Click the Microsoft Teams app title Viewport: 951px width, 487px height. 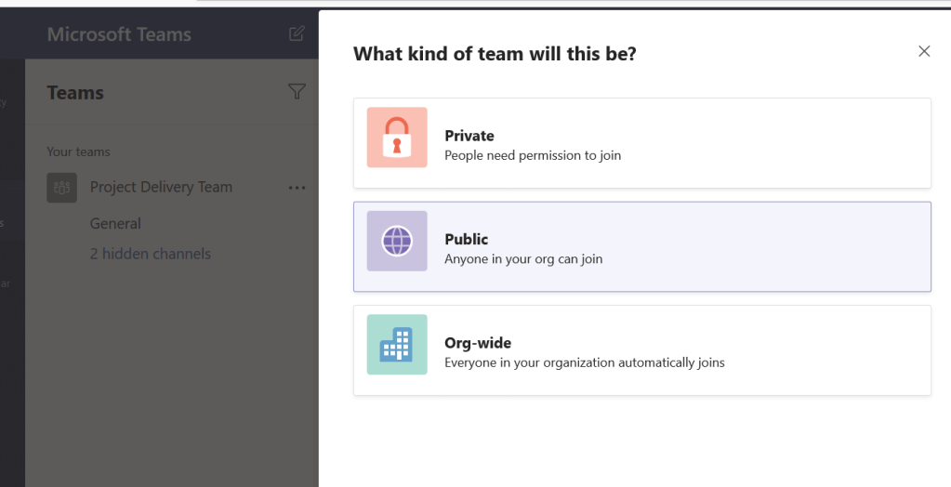point(119,34)
